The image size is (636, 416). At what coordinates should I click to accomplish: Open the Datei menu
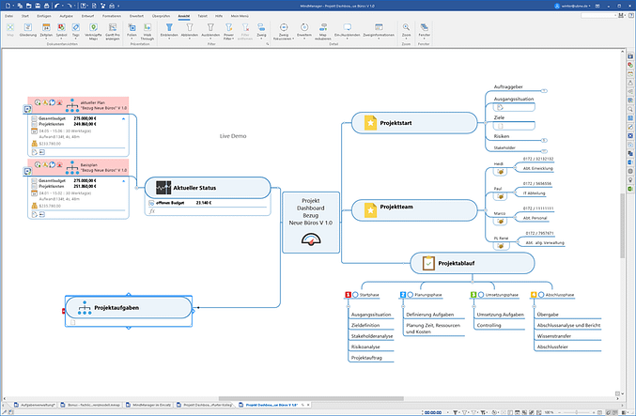8,16
